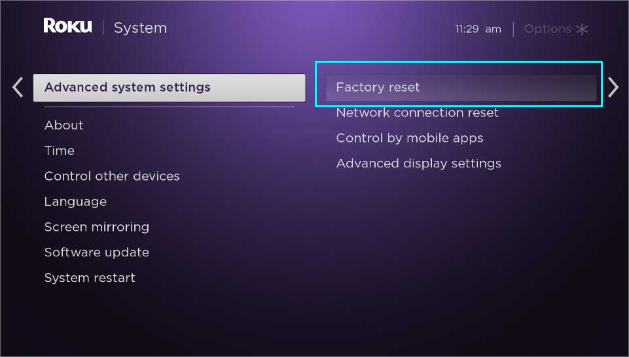Select Advanced system settings
This screenshot has width=629, height=357.
pos(170,88)
